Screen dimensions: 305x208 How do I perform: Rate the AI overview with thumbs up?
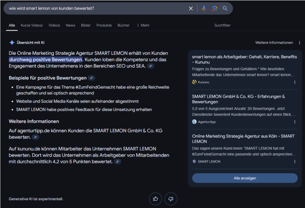click(x=155, y=199)
